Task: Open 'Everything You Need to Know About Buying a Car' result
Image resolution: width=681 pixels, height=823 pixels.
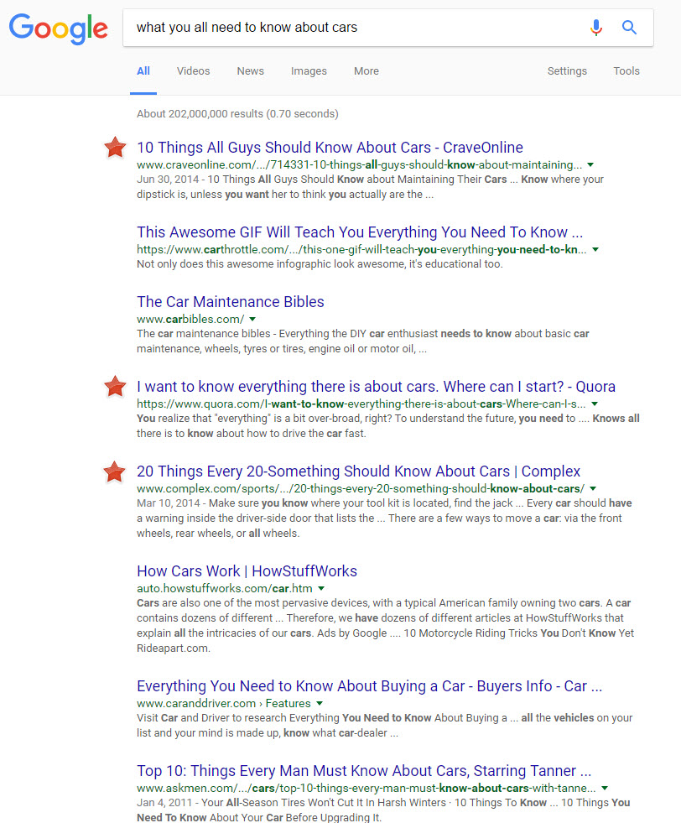Action: (x=369, y=686)
